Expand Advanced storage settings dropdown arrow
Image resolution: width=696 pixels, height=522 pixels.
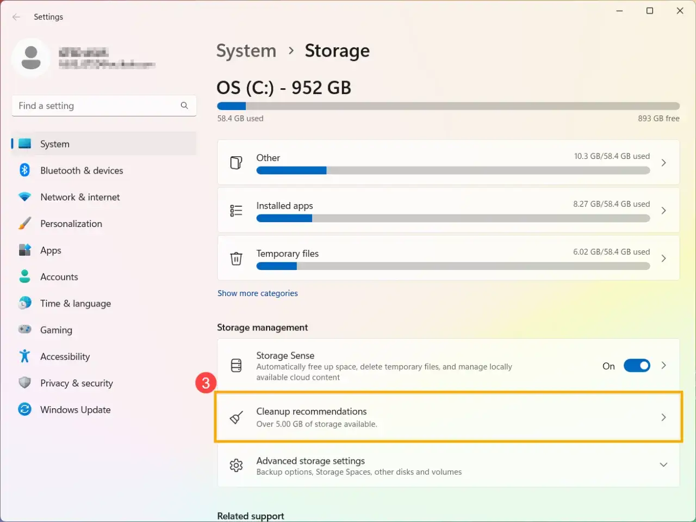tap(663, 465)
